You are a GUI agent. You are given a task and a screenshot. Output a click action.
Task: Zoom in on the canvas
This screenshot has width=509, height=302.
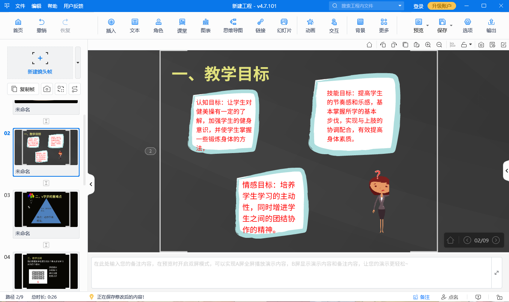[428, 45]
